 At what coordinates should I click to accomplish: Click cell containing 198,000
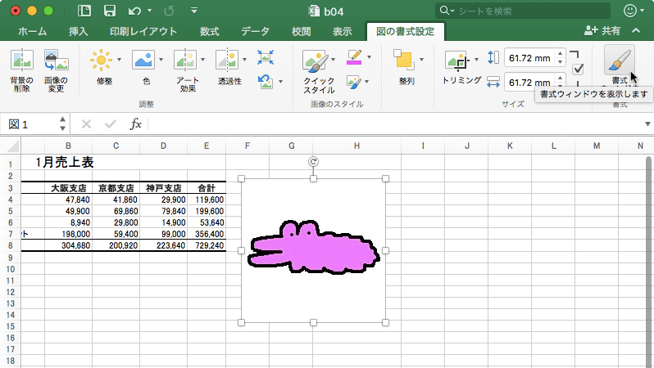tap(68, 234)
